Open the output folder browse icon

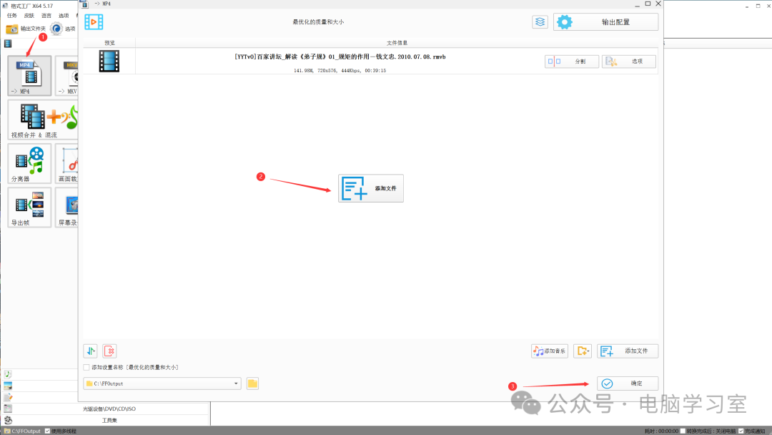[x=252, y=383]
